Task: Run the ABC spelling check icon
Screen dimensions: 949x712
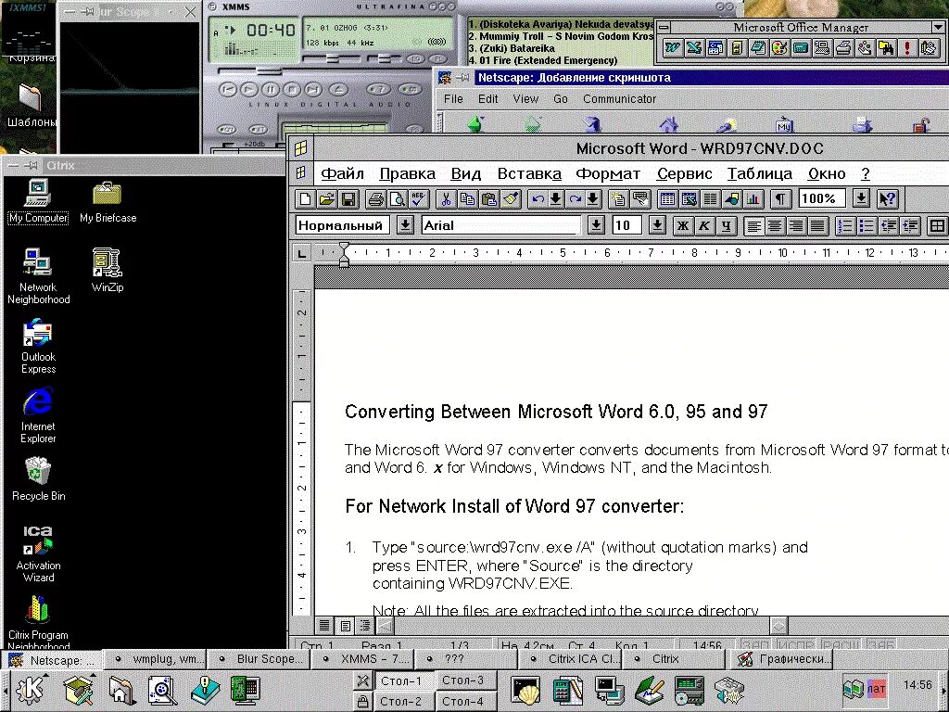Action: (x=418, y=198)
